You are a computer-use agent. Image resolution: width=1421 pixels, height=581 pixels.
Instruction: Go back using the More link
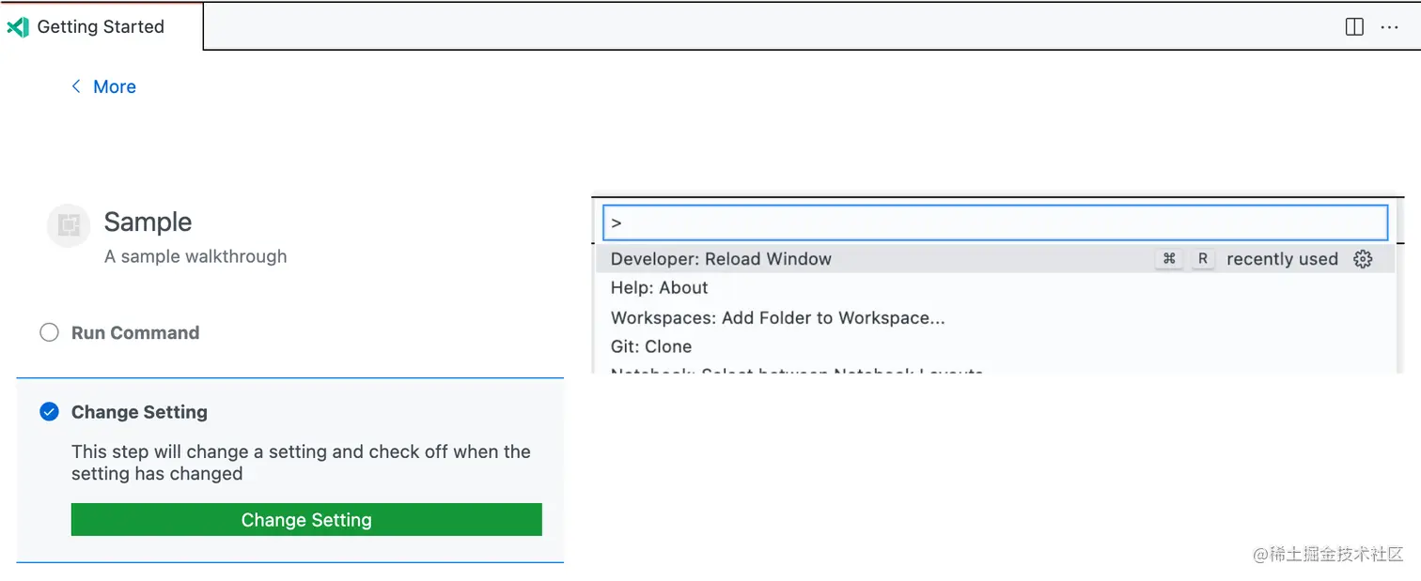(115, 86)
